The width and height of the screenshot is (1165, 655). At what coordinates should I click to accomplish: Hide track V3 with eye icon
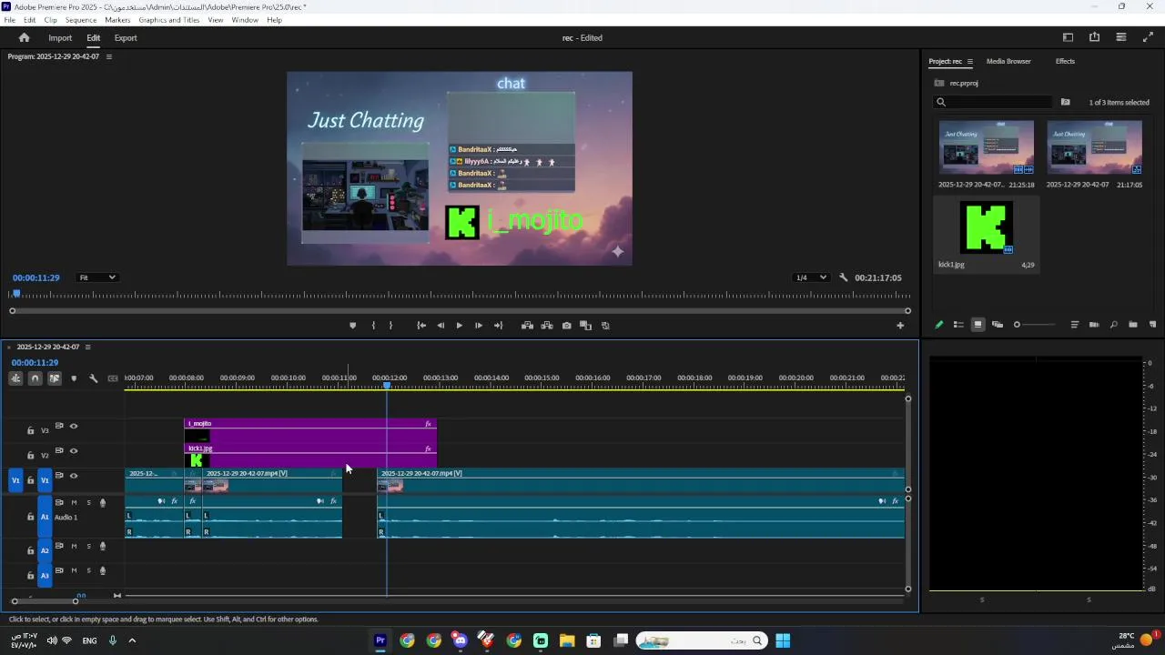pyautogui.click(x=74, y=426)
